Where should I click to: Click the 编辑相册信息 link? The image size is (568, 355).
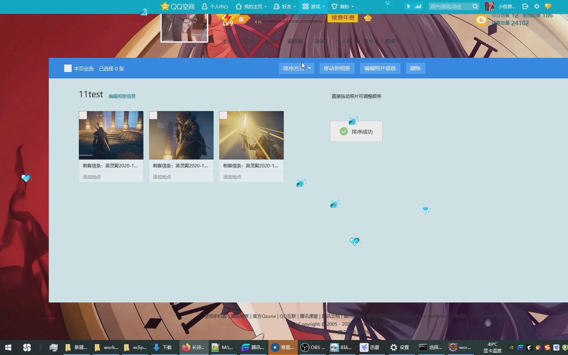pos(122,96)
